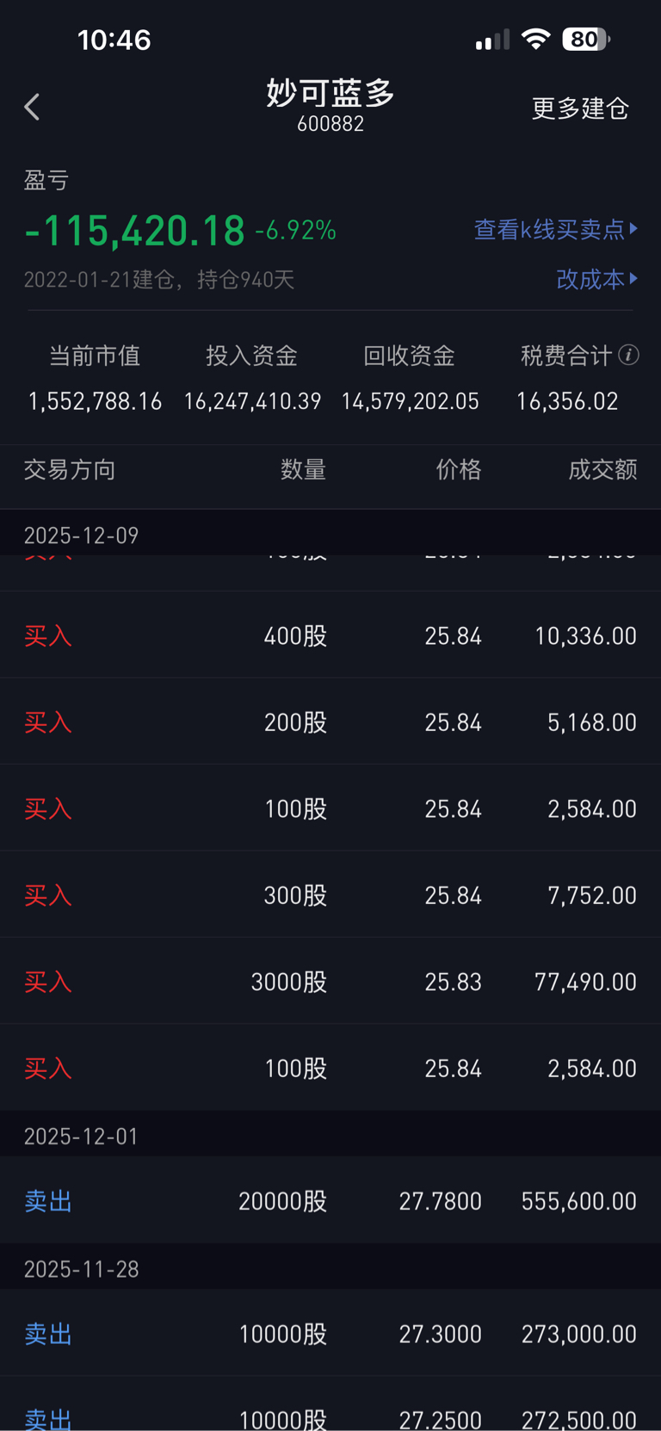Tap the cellular signal bars icon
The image size is (661, 1431).
pos(492,40)
